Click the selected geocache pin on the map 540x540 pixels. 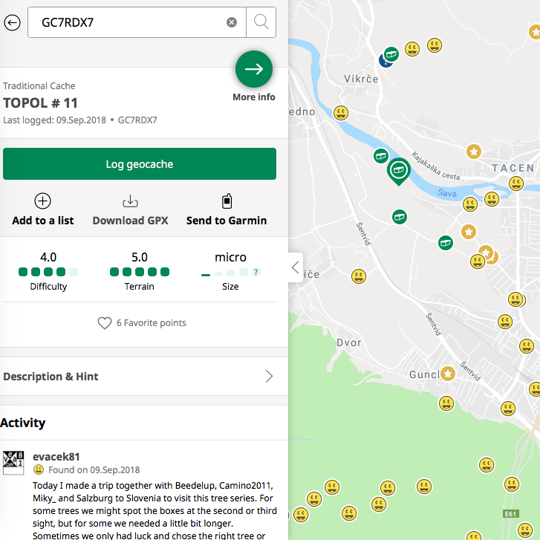[x=398, y=171]
